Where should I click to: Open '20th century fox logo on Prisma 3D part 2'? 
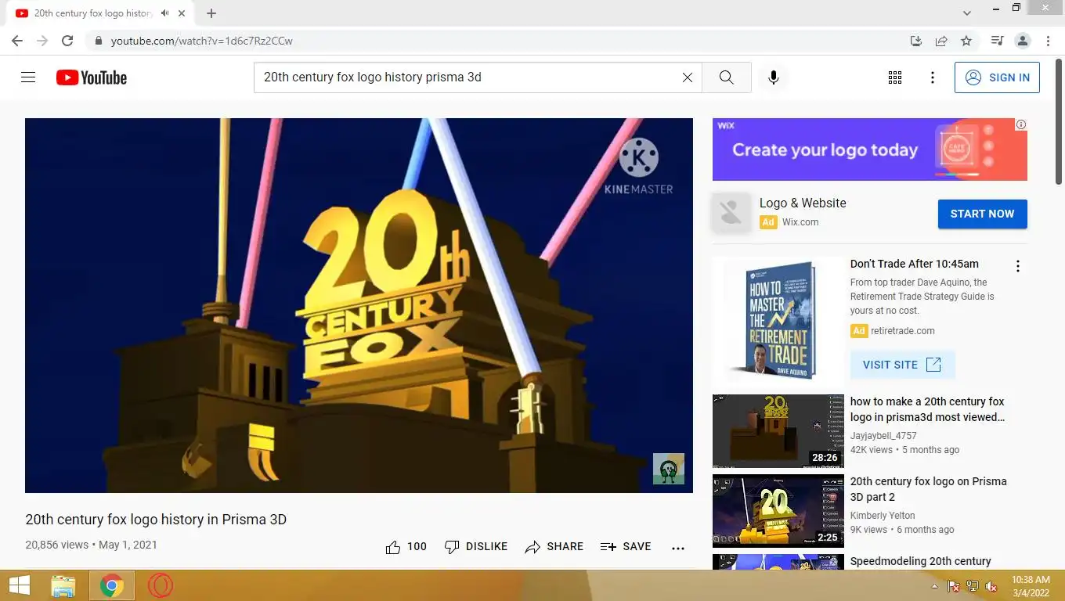tap(929, 489)
